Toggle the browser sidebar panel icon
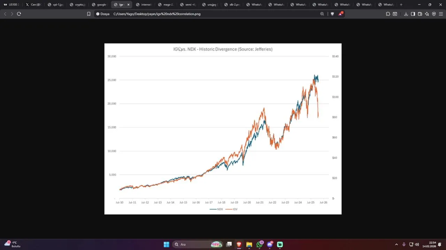Screen dimensions: 446x250 (413, 14)
